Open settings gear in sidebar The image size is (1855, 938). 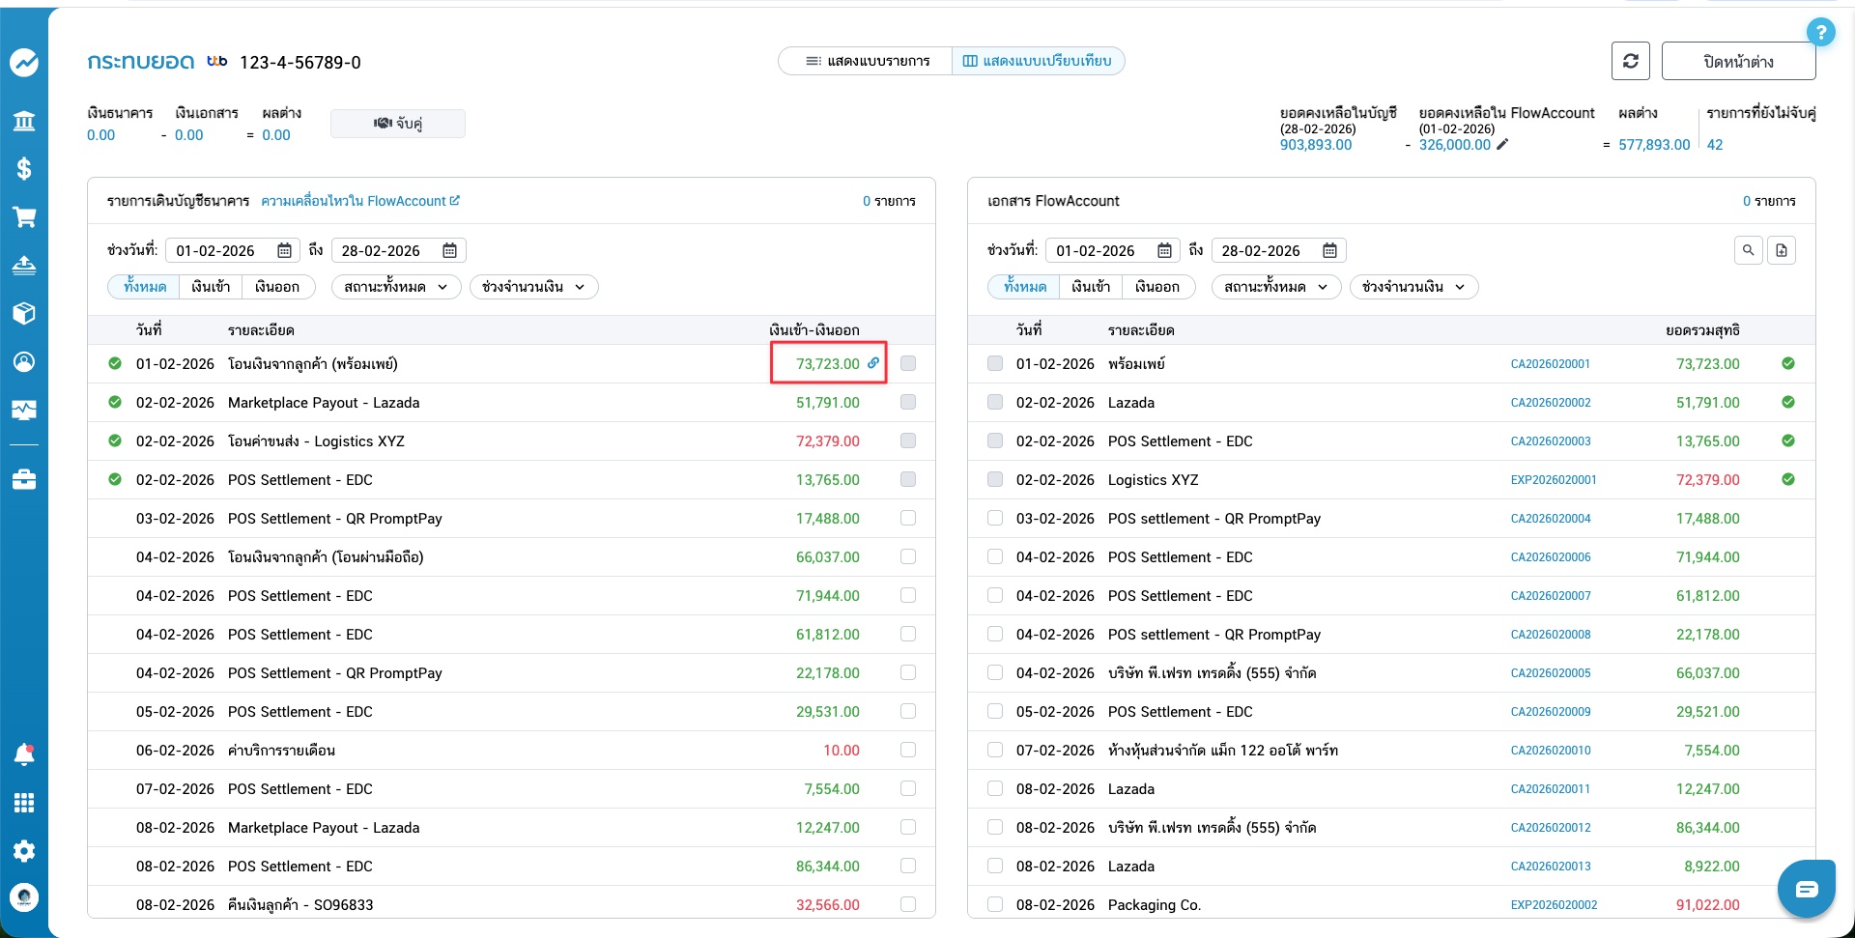pos(24,850)
